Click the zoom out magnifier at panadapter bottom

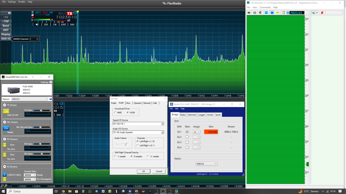click(2, 186)
